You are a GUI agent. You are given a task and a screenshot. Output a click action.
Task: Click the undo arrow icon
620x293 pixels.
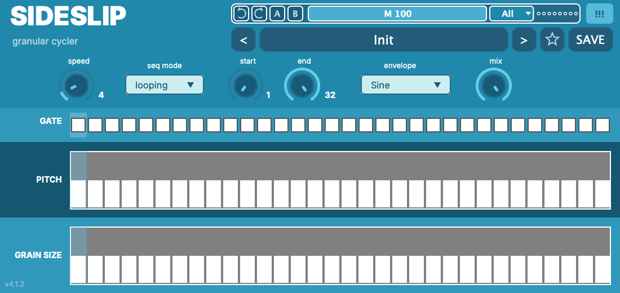(241, 14)
